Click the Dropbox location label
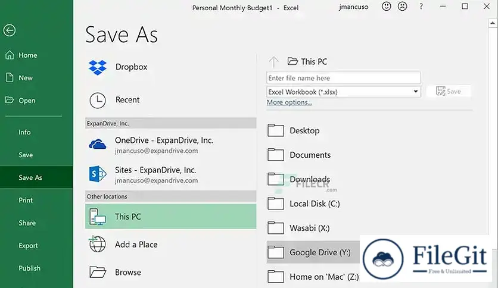Image resolution: width=498 pixels, height=288 pixels. (131, 67)
